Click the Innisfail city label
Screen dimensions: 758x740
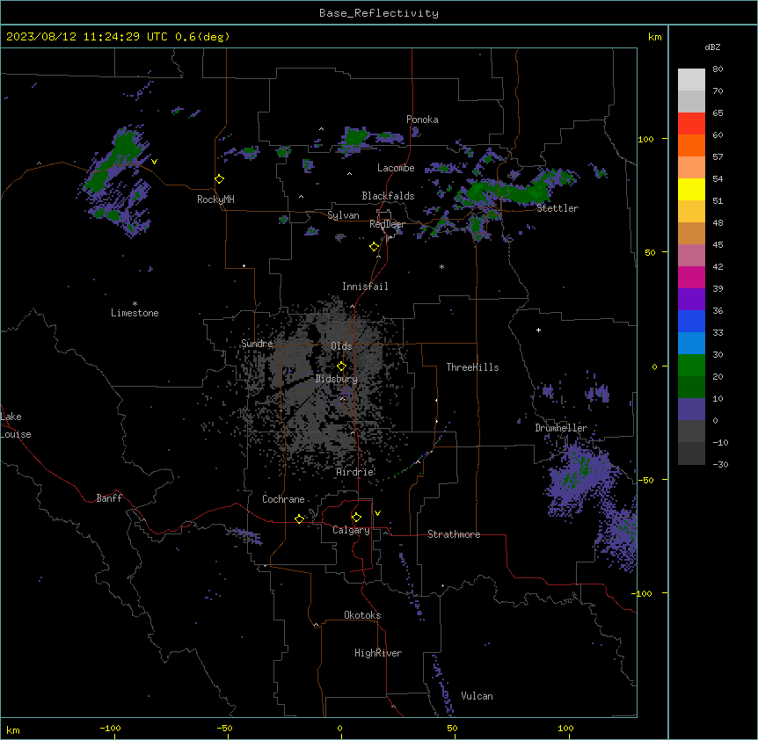coord(365,287)
